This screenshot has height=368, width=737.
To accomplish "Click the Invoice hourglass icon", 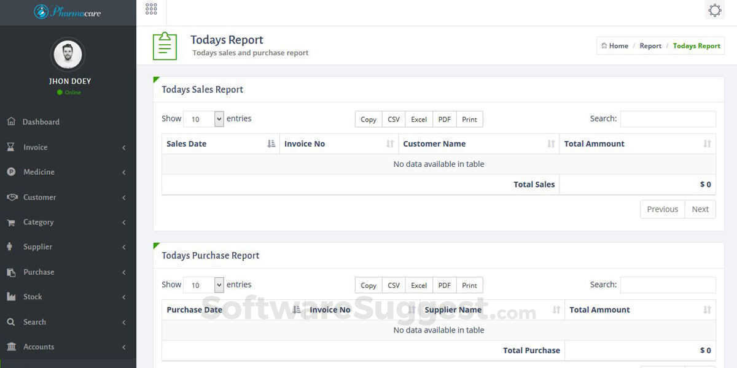I will click(11, 147).
